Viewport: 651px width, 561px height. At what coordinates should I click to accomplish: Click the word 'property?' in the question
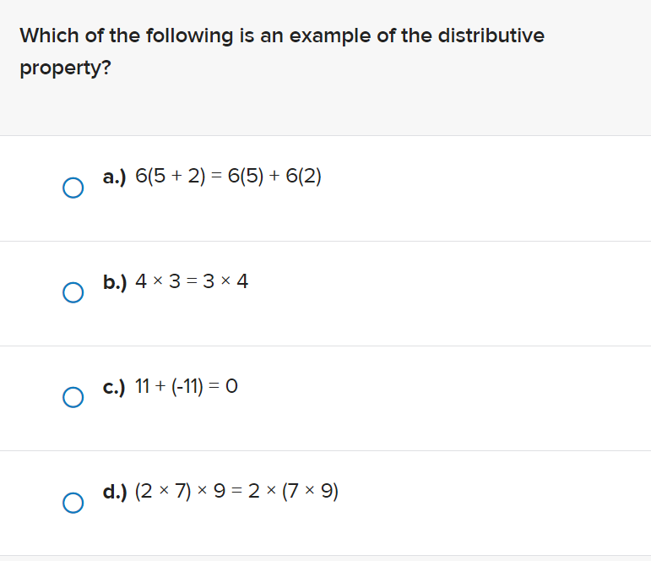click(66, 68)
